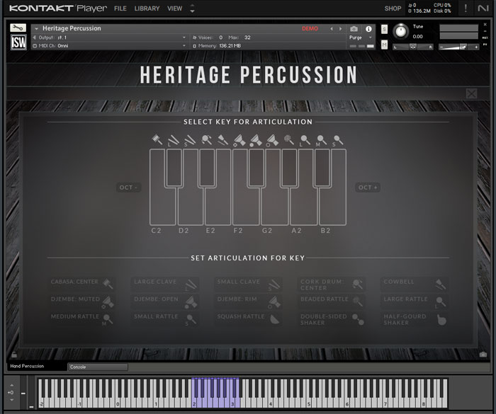Adjust the stereo pan slider
This screenshot has height=414, width=496.
(x=413, y=47)
